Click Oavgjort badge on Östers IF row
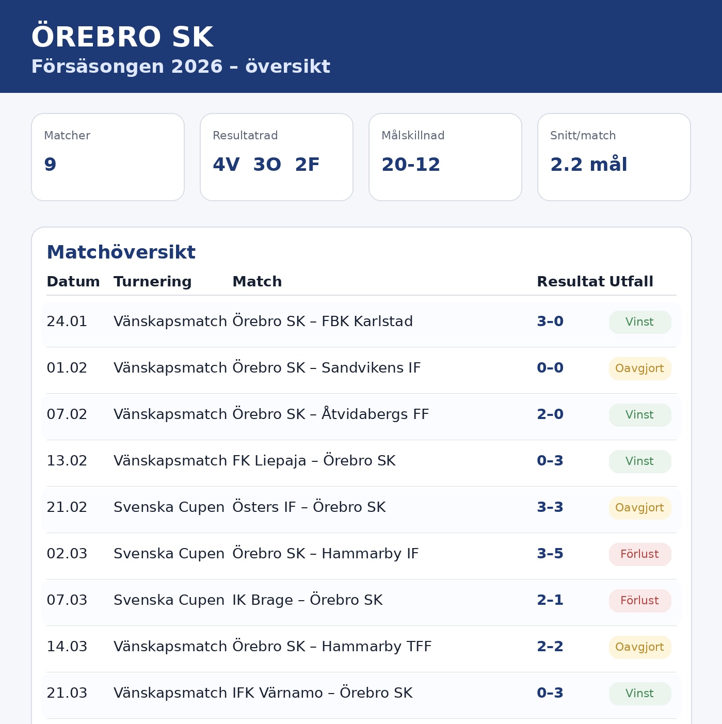The image size is (722, 724). tap(640, 508)
